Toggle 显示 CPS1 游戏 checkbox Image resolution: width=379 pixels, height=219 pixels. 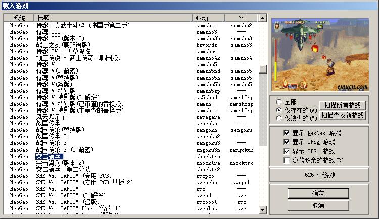309,152
